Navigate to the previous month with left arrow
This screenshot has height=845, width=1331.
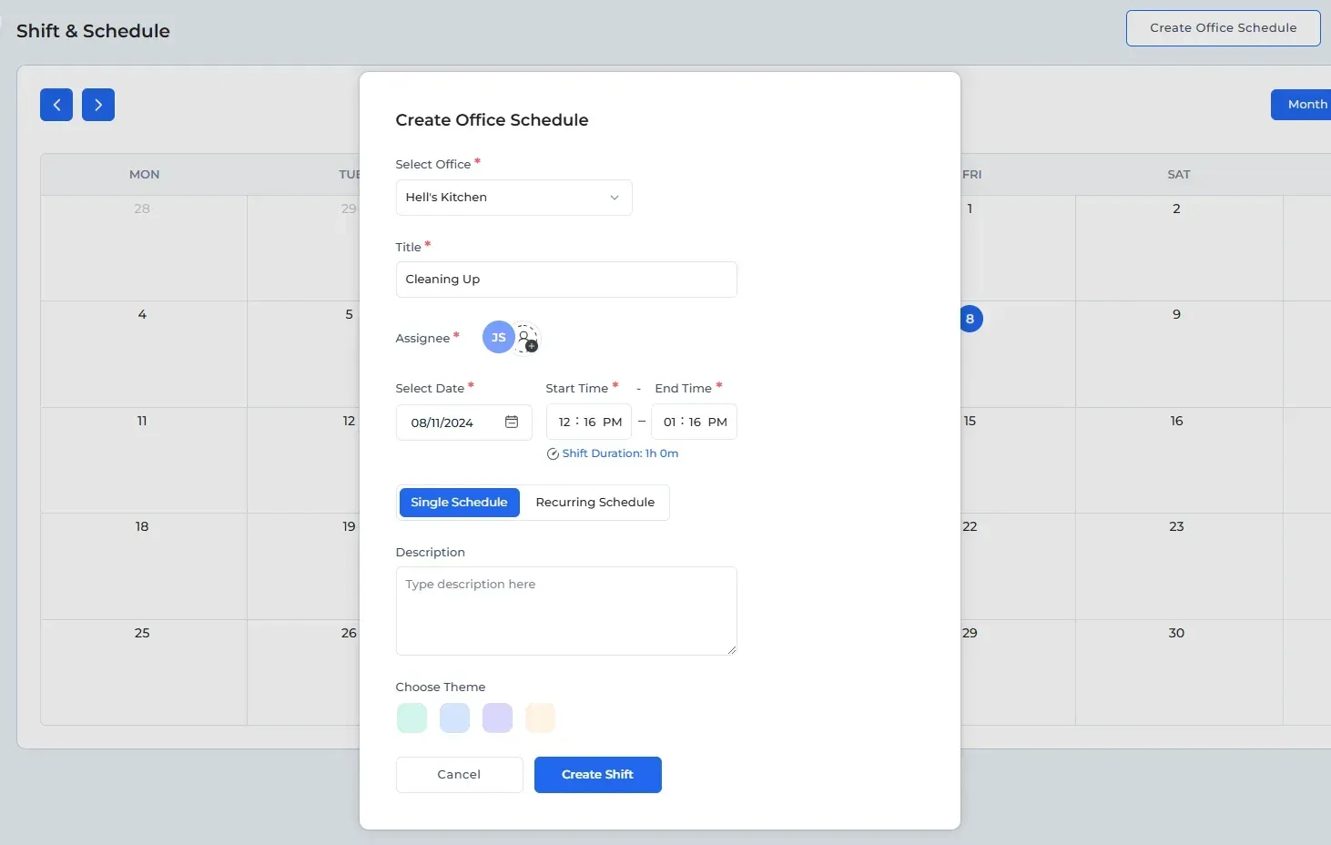coord(56,105)
